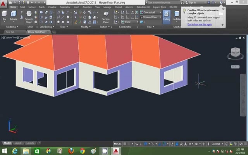The height and width of the screenshot is (155, 248).
Task: Toggle MODEL space in the status bar
Action: (117, 143)
